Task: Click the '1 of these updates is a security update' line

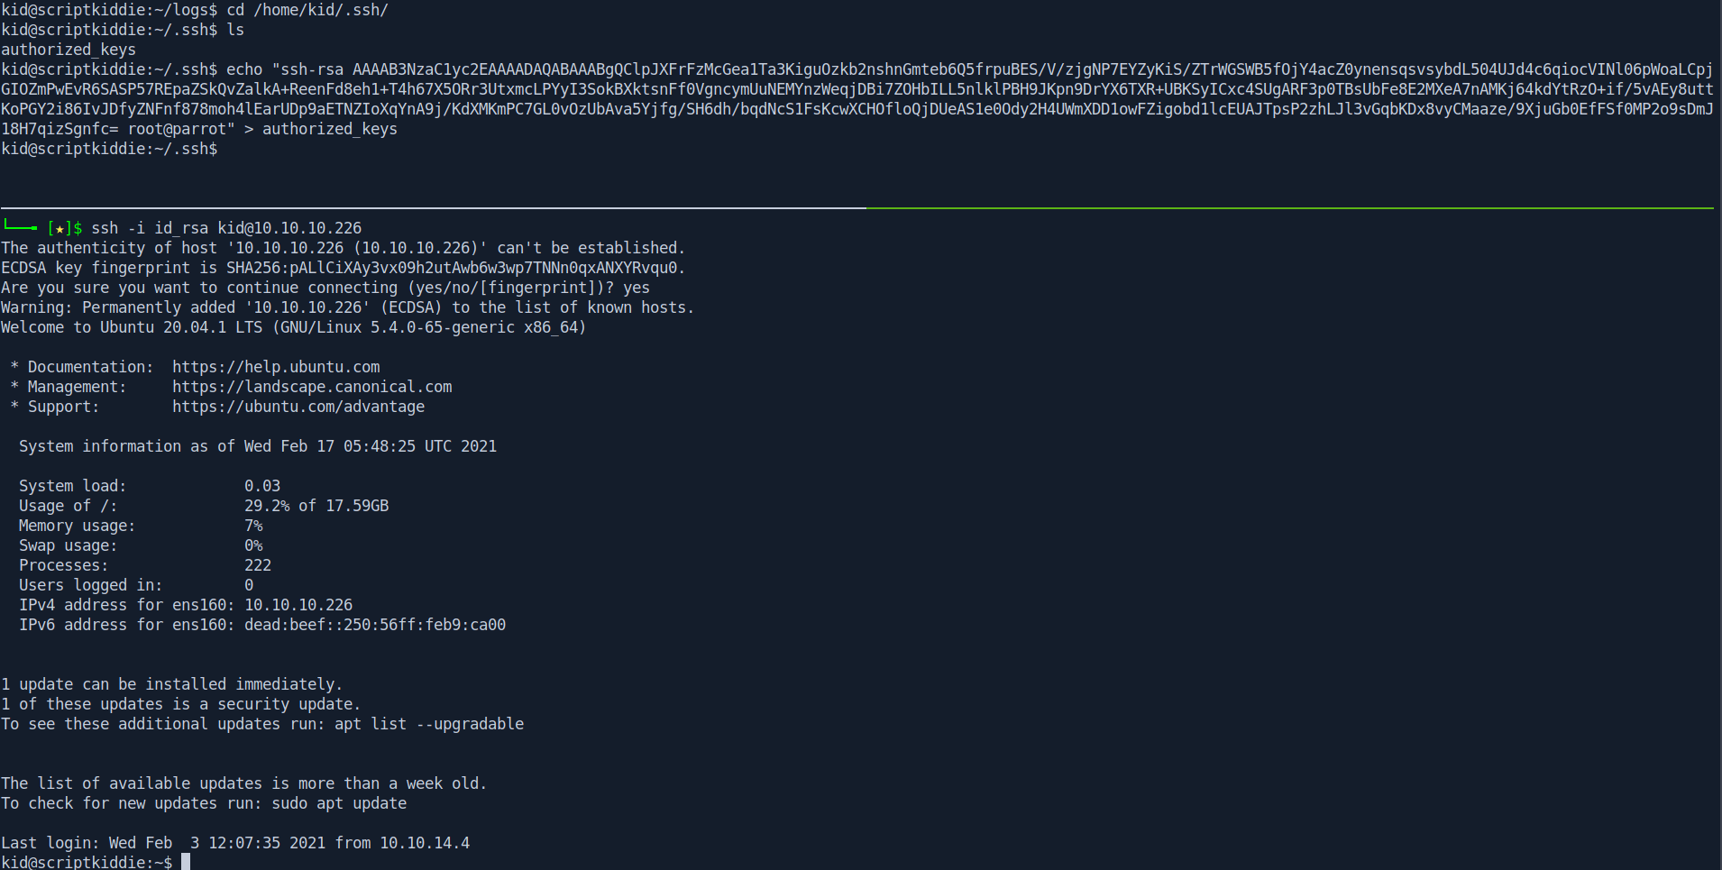Action: [181, 704]
